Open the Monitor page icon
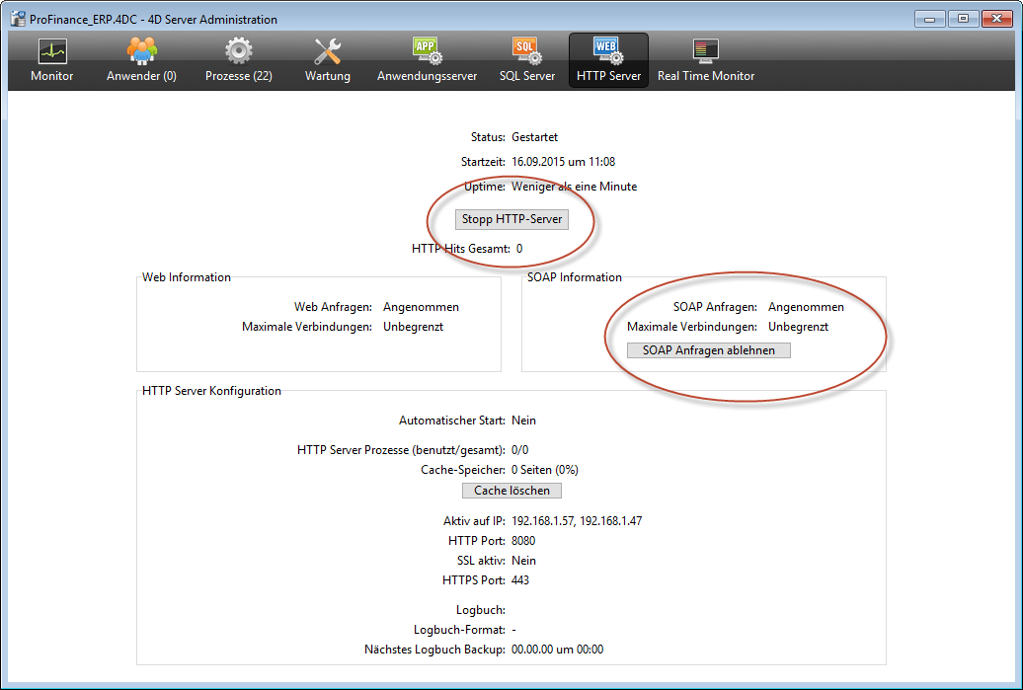 point(51,50)
